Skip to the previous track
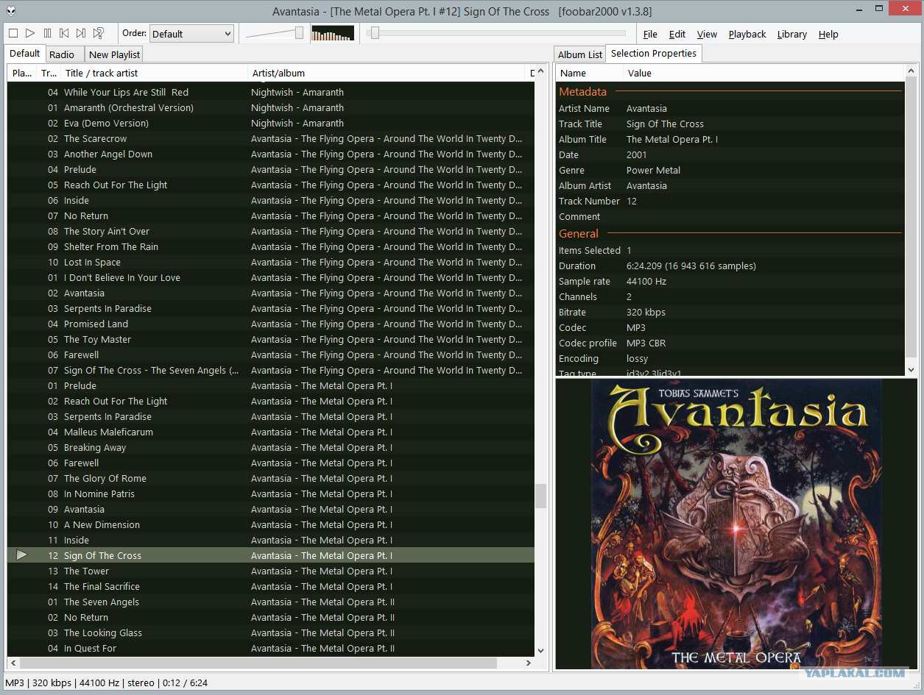Viewport: 924px width, 695px height. click(64, 33)
